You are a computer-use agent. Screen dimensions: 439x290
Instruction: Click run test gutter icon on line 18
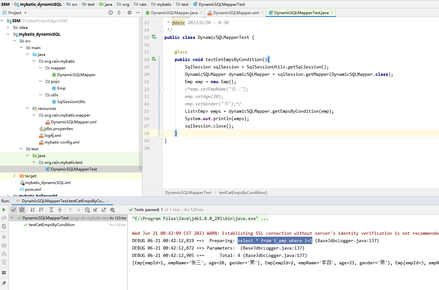(x=154, y=59)
